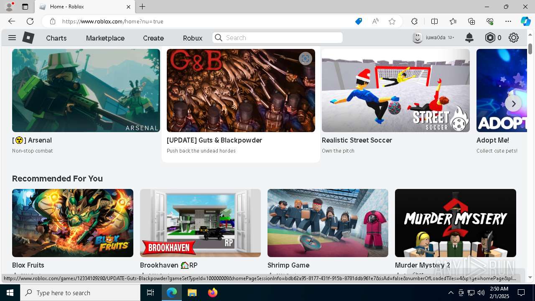Click the browser address bar URL

point(112,21)
